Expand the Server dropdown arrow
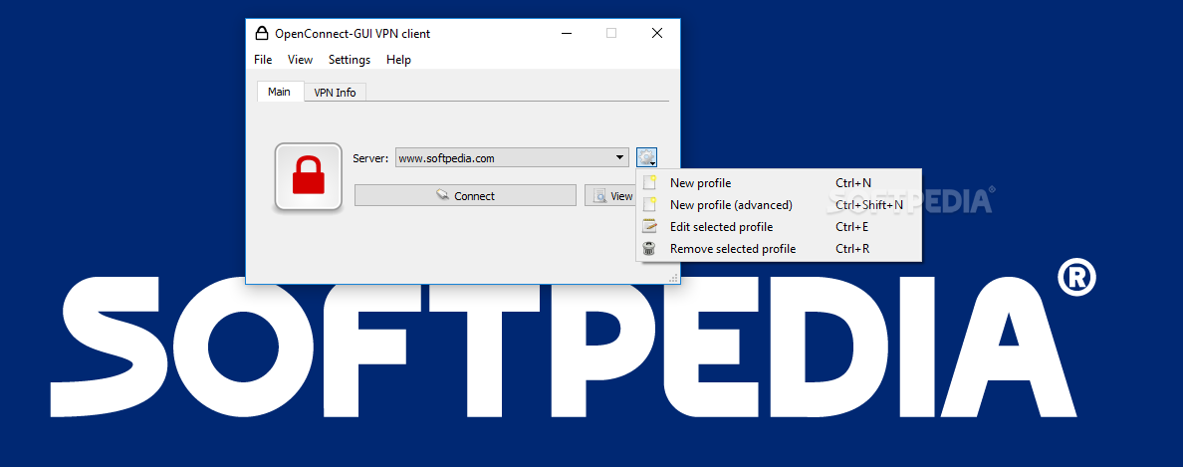1183x467 pixels. pyautogui.click(x=619, y=157)
